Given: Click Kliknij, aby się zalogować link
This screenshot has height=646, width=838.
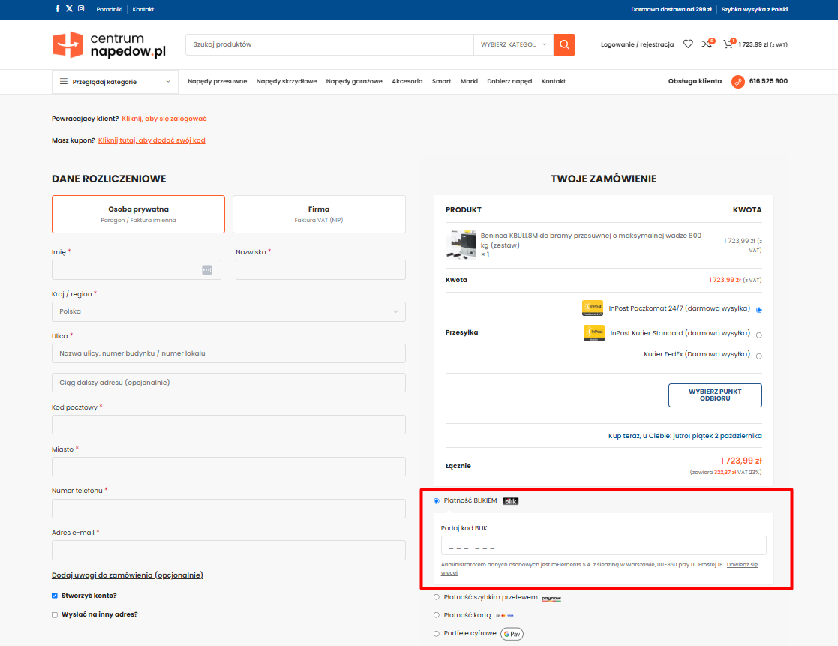Looking at the screenshot, I should 164,119.
